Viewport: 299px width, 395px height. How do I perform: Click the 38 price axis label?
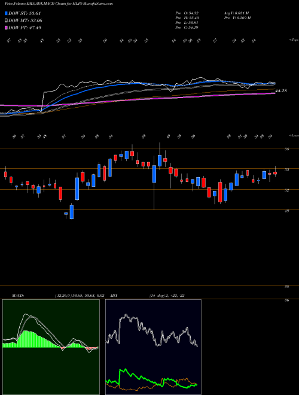tap(286, 287)
